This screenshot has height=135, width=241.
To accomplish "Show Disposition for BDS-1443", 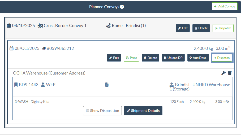I will click(x=102, y=111).
